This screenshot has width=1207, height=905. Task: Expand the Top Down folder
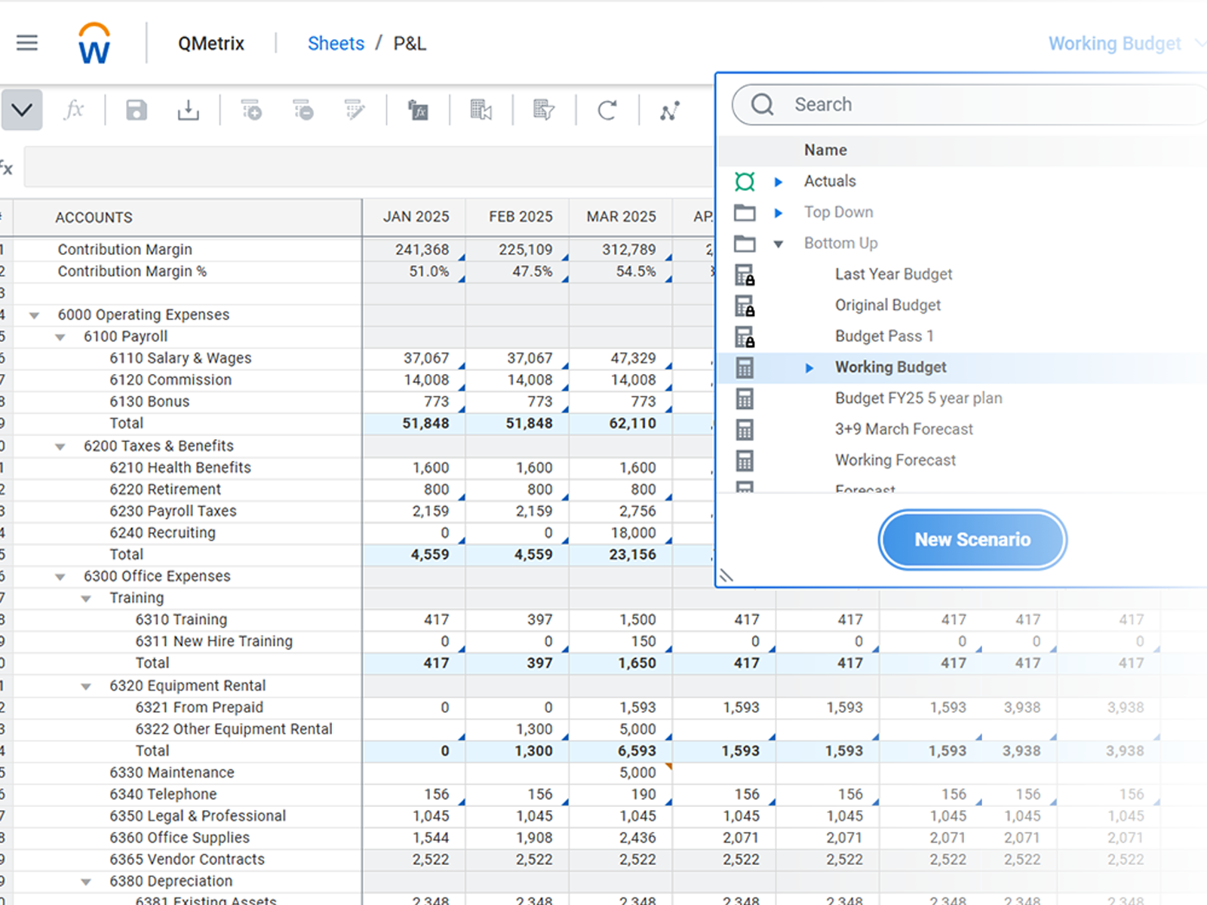(x=779, y=213)
